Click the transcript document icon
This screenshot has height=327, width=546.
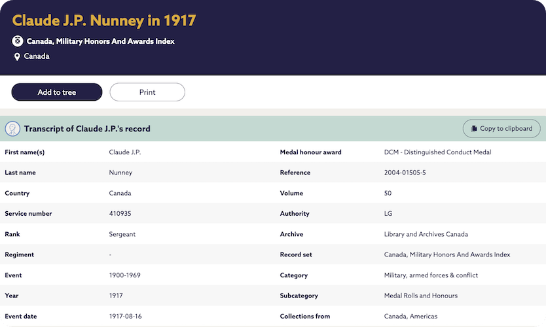[12, 129]
